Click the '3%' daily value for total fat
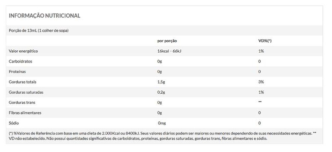 (261, 82)
